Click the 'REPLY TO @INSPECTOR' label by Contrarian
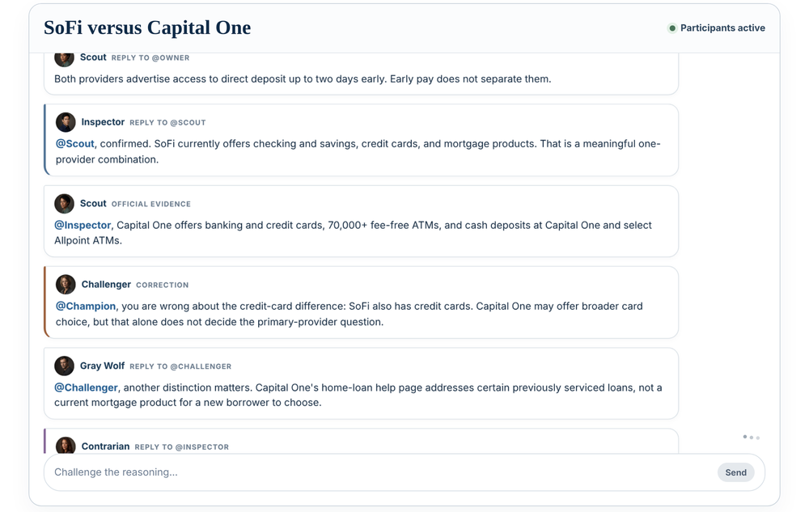Viewport: 809px width, 512px height. pyautogui.click(x=181, y=447)
